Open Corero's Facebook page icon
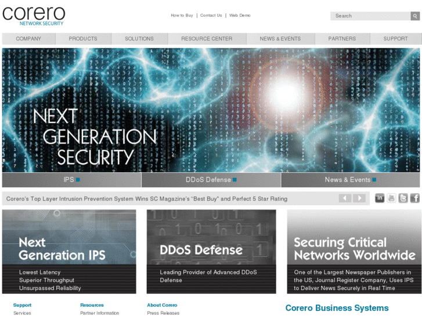 click(414, 198)
